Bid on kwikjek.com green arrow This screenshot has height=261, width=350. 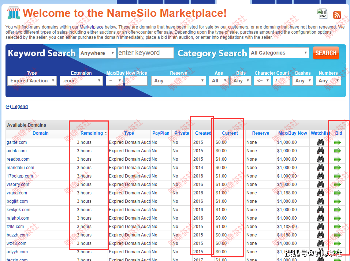[337, 210]
